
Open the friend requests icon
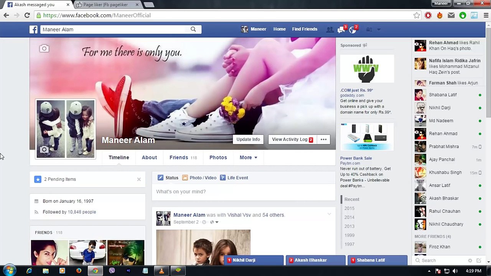coord(330,30)
